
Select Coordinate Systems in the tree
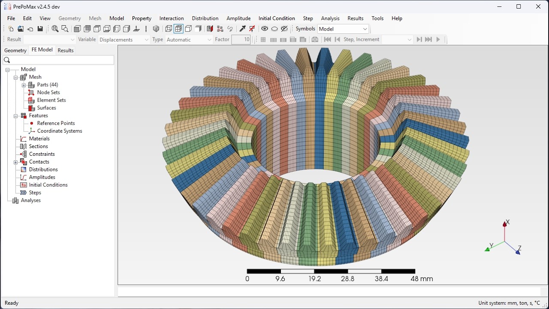[60, 131]
